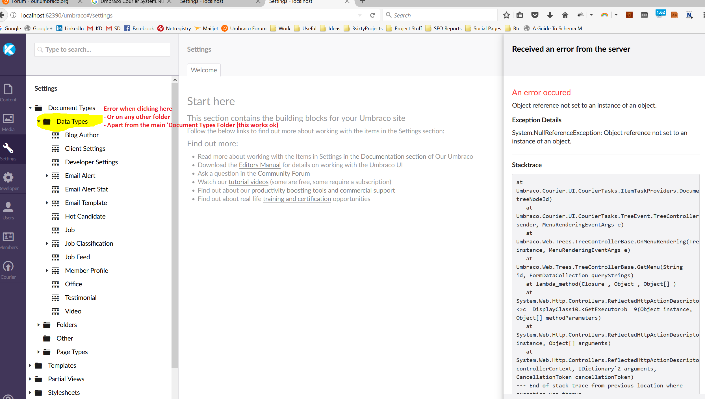Viewport: 705px width, 399px height.
Task: Open a new browser tab
Action: [x=362, y=2]
